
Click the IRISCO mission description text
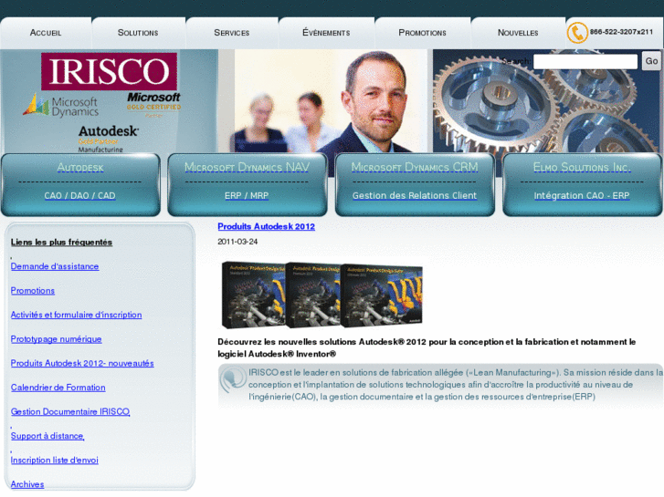(x=455, y=385)
